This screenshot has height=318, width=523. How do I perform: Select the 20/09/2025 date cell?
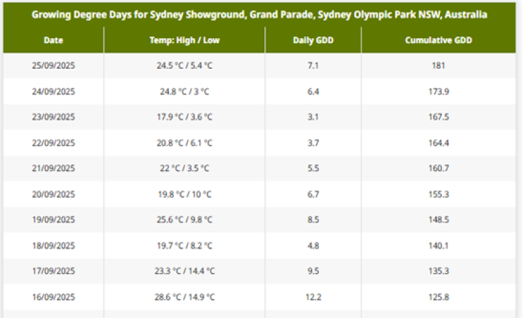tap(53, 194)
